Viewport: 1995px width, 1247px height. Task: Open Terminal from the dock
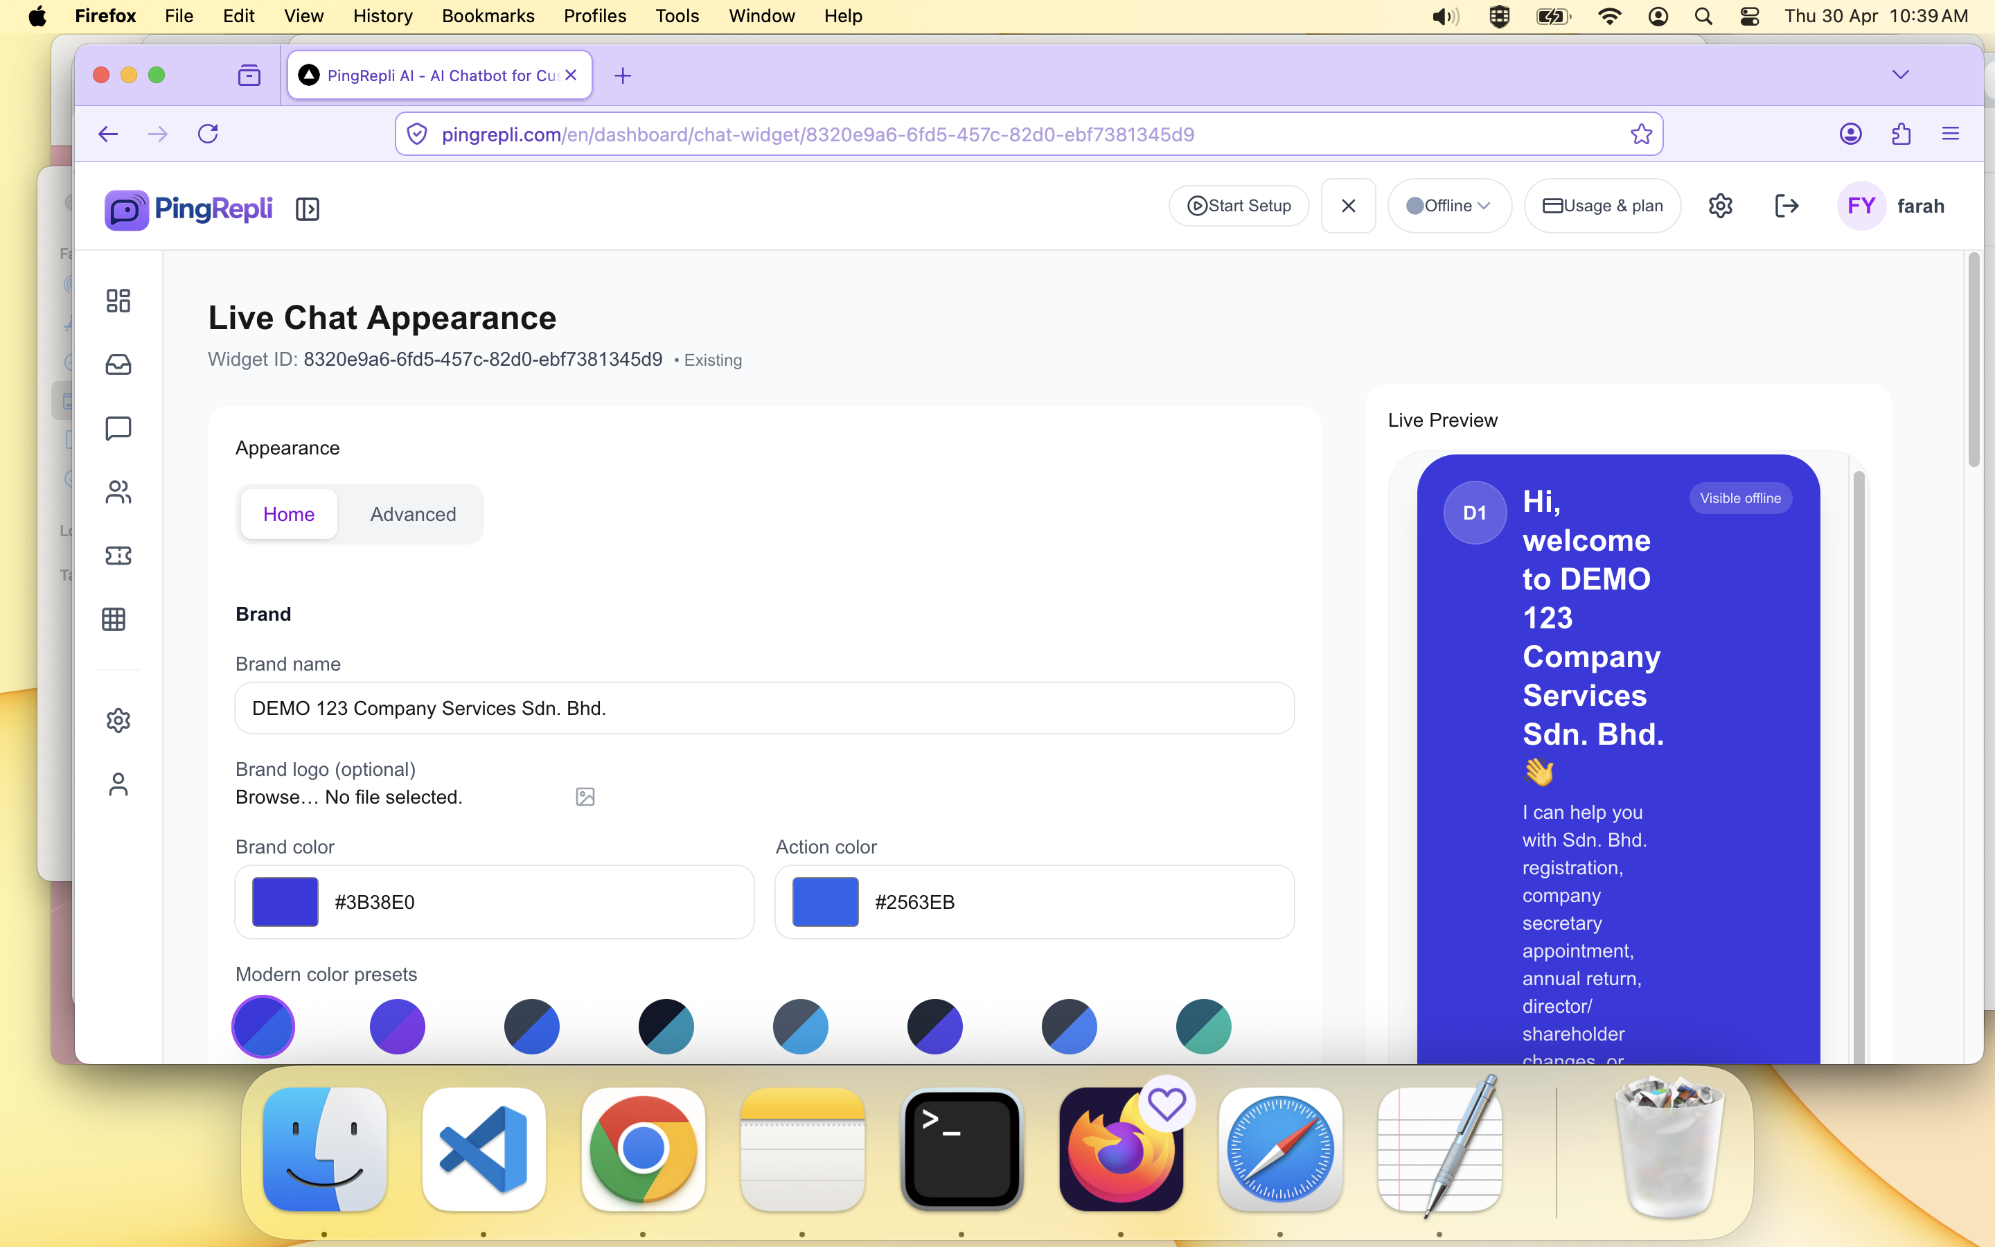(962, 1150)
